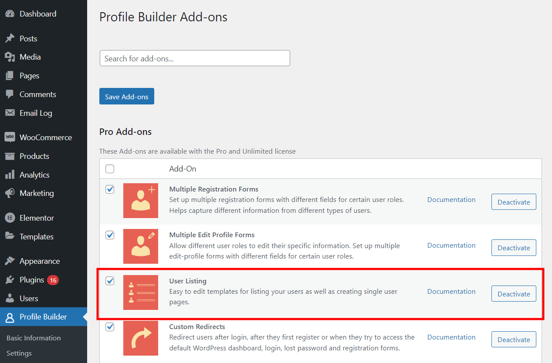Click the Multiple Registration Forms title
The image size is (552, 363).
pos(213,189)
